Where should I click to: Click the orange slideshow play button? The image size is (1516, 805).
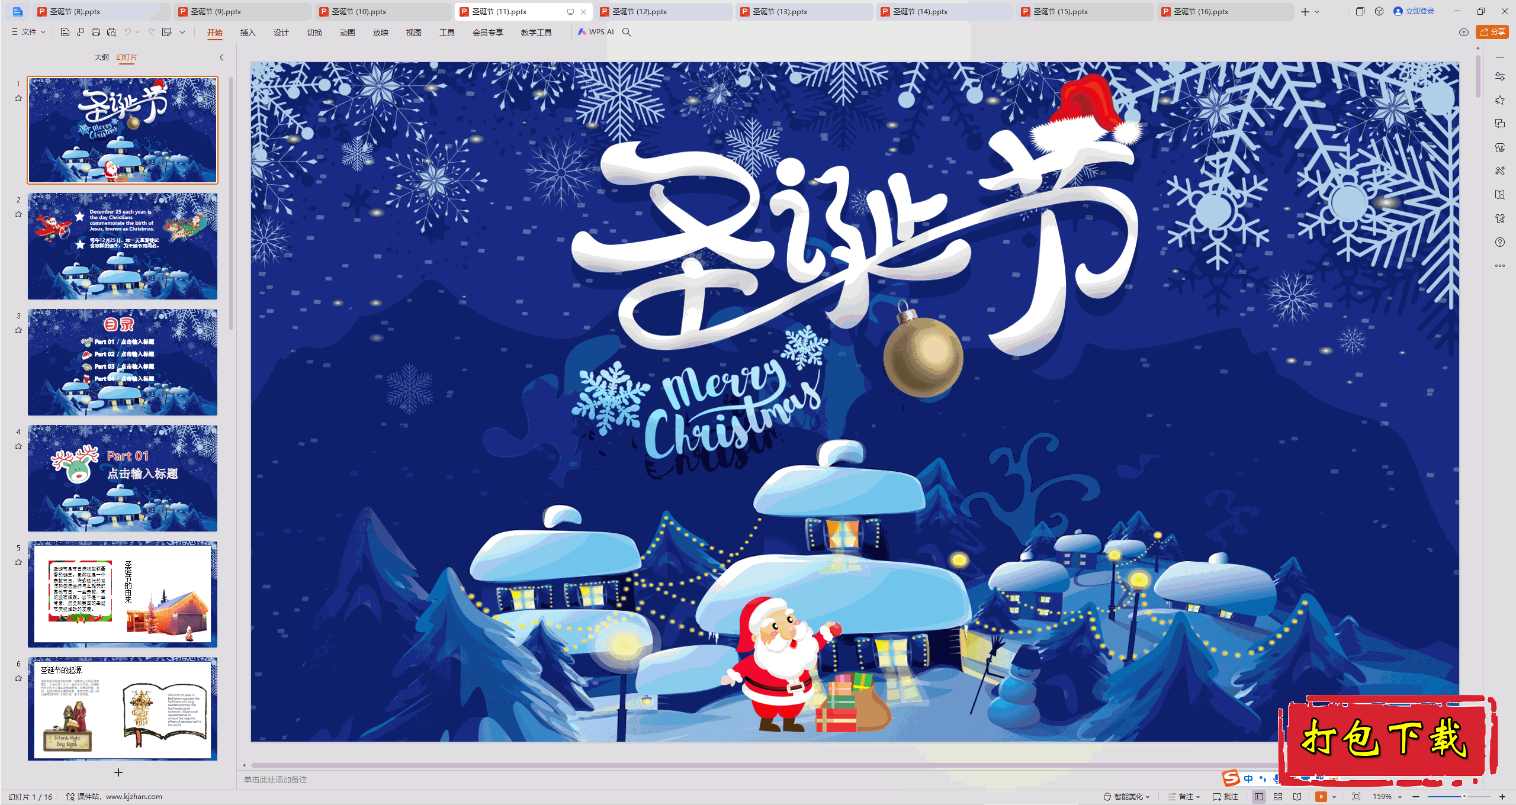point(1321,797)
